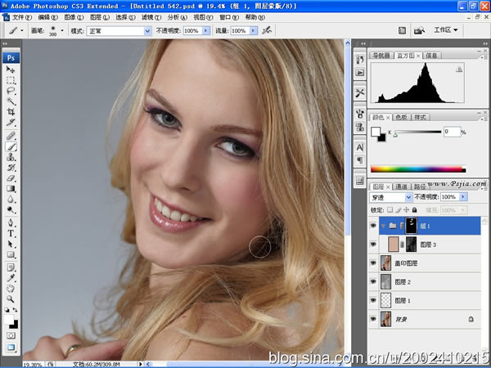Hide the 背景 layer
Screen dimensions: 491x368
(373, 319)
